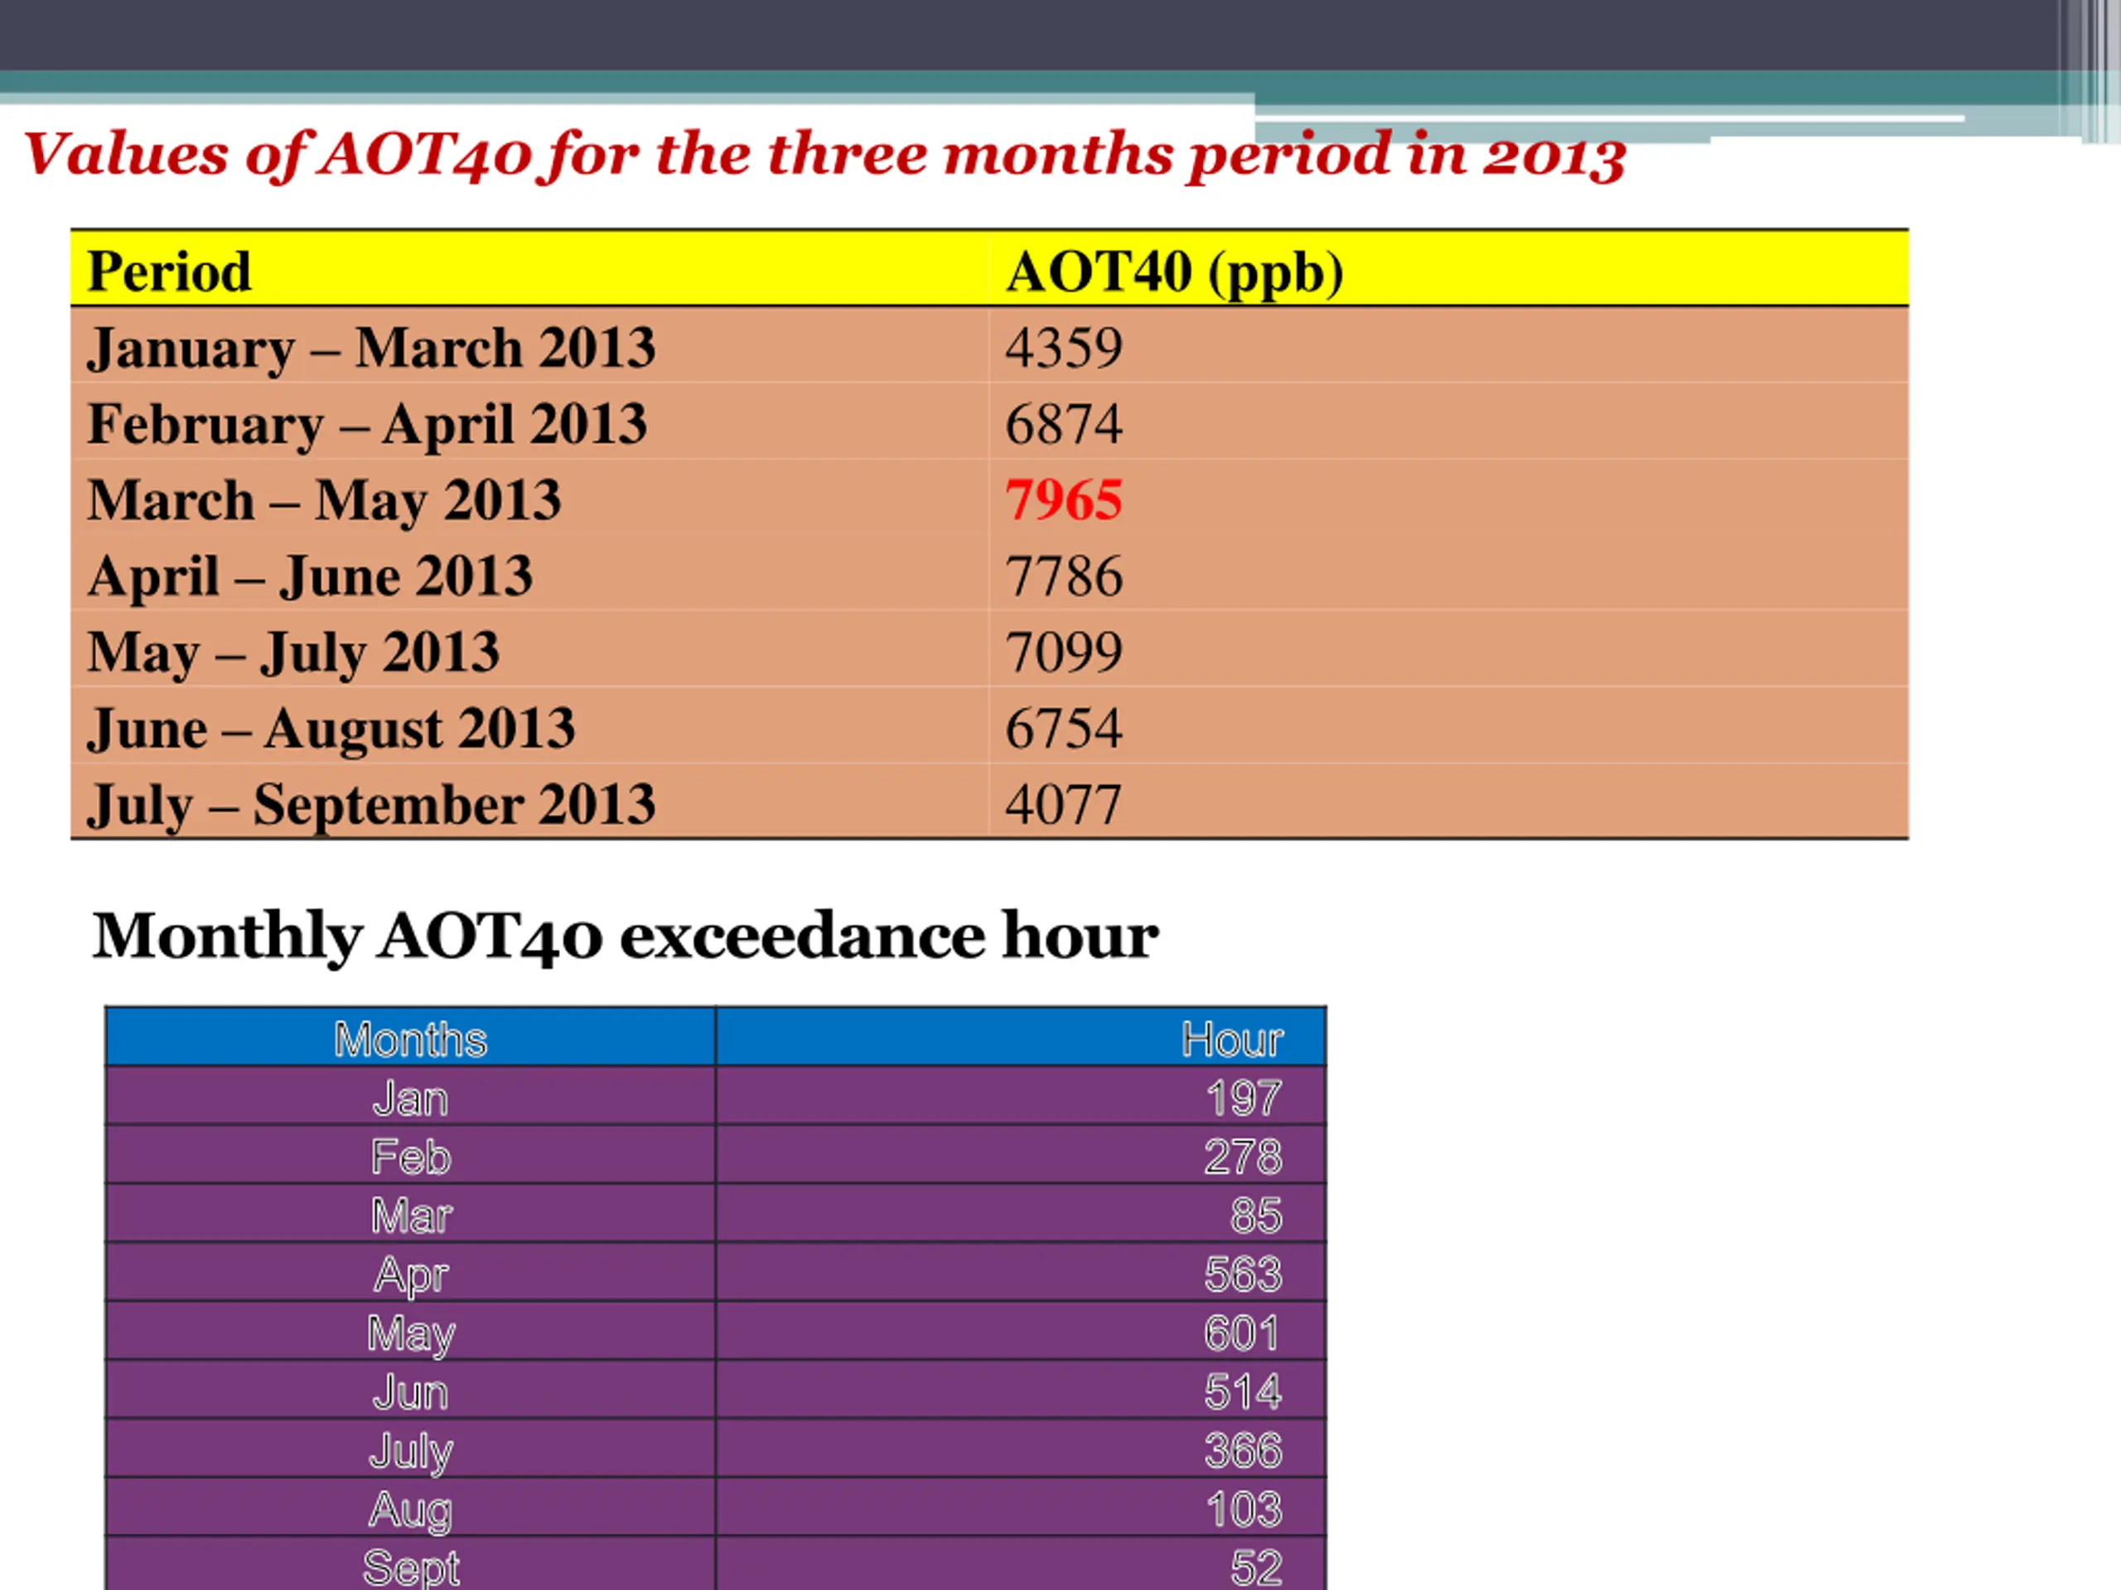Click the hour value 103
Viewport: 2121px width, 1590px height.
coord(1244,1509)
